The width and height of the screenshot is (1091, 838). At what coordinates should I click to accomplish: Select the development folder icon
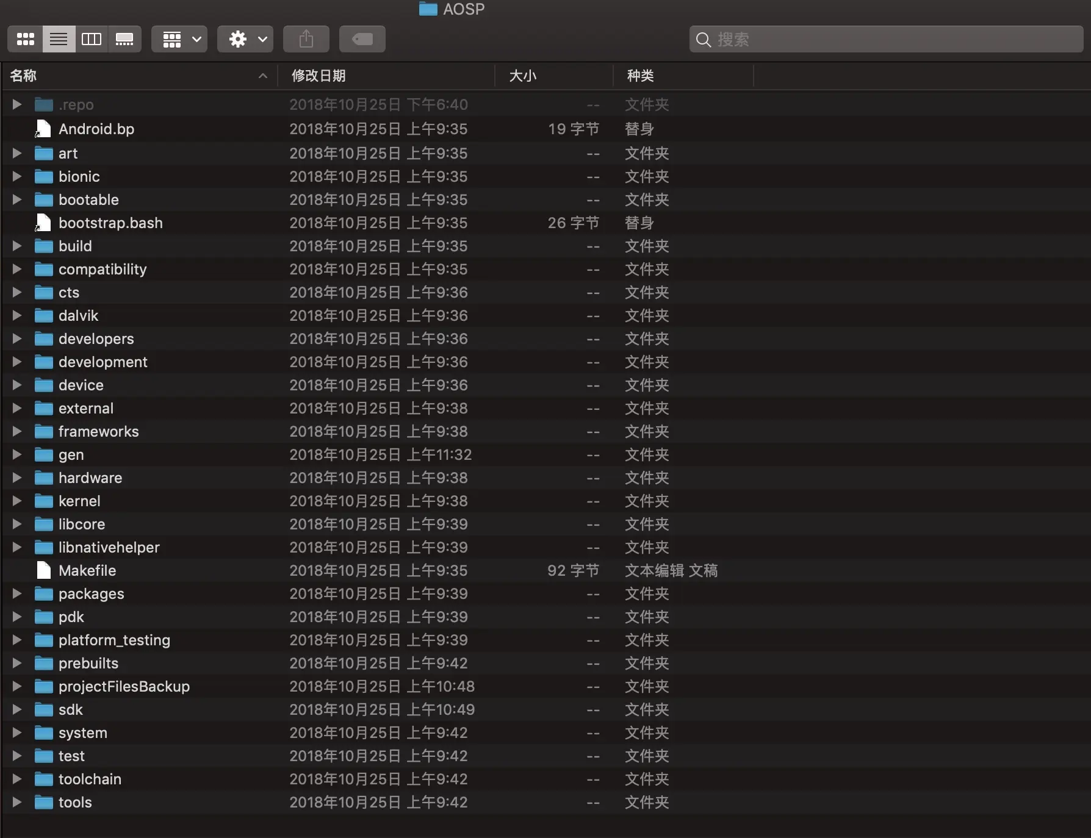tap(44, 362)
